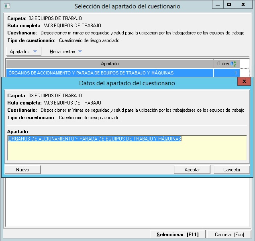Open the Apartados dropdown menu
The height and width of the screenshot is (241, 255).
point(23,52)
